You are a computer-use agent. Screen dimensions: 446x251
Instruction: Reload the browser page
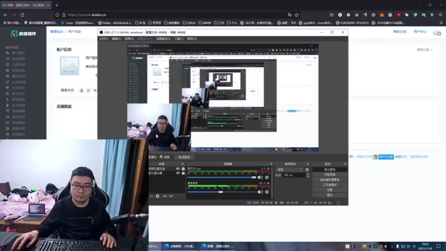coord(22,15)
